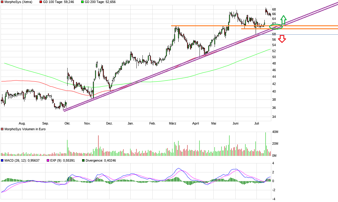338x202 pixels.
Task: Click the green GD 200 Tage legend swatch
Action: (x=83, y=2)
